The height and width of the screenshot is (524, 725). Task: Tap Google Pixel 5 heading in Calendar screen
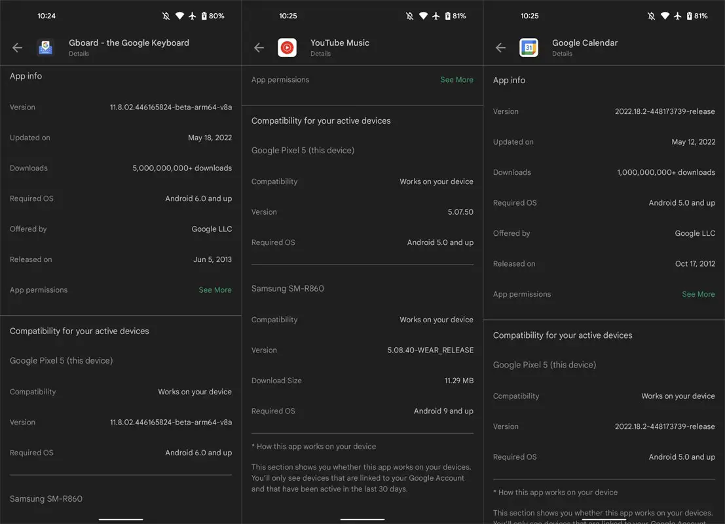click(544, 365)
